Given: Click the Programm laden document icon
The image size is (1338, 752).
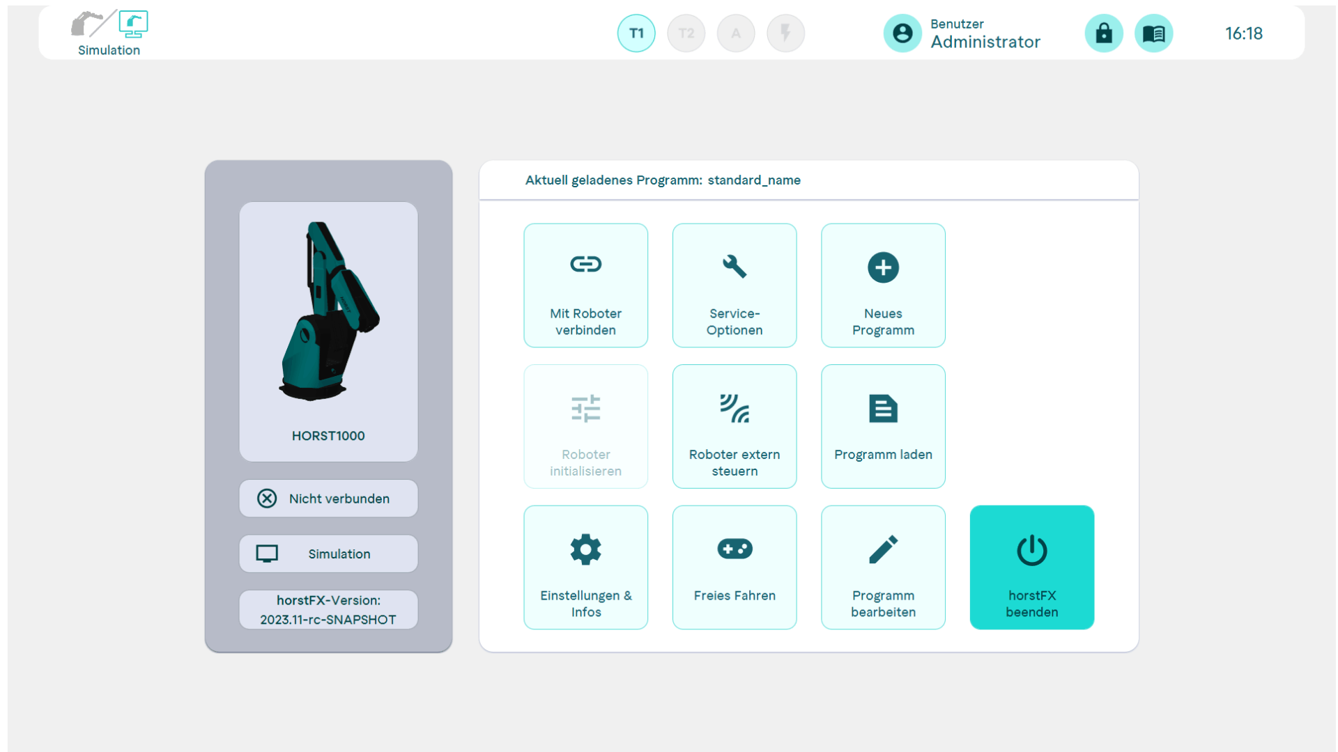Looking at the screenshot, I should point(882,408).
